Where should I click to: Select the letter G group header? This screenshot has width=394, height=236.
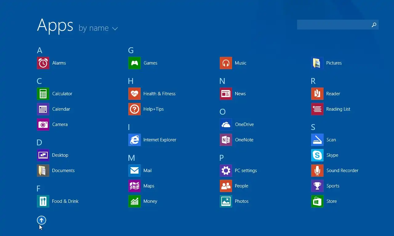tap(131, 50)
